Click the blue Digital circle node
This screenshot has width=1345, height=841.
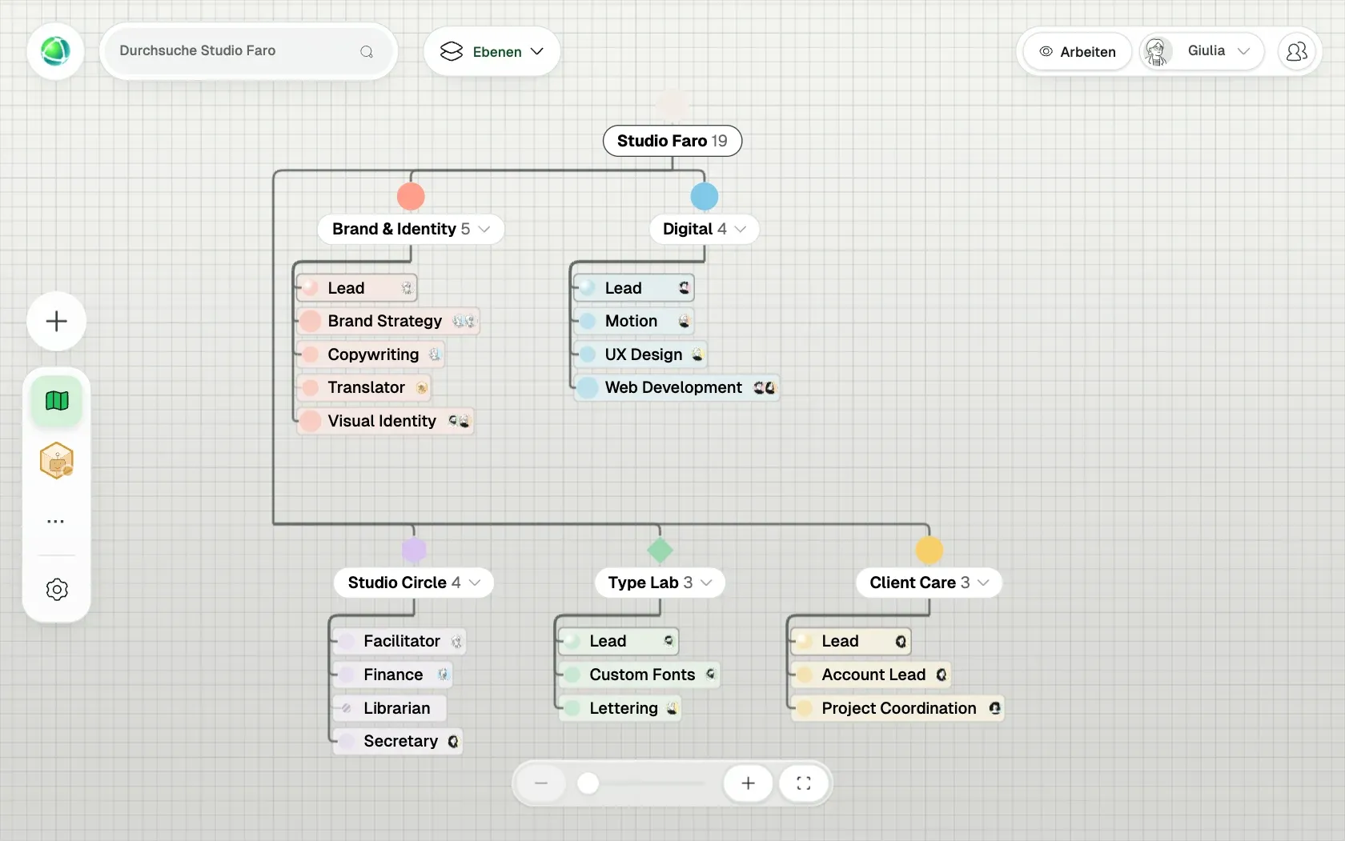coord(705,196)
